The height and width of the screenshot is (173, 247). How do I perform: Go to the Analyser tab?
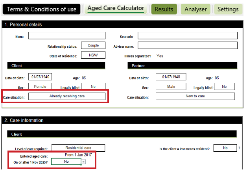196,9
